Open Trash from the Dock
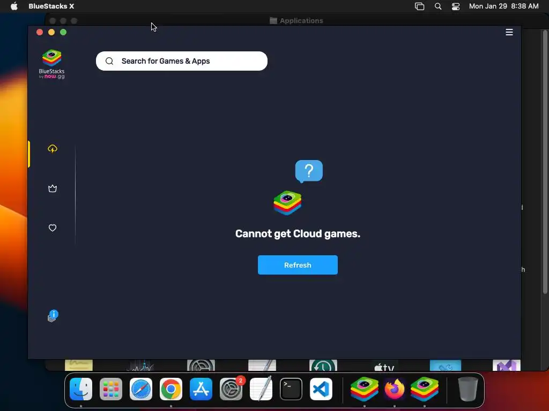The height and width of the screenshot is (411, 549). (468, 389)
